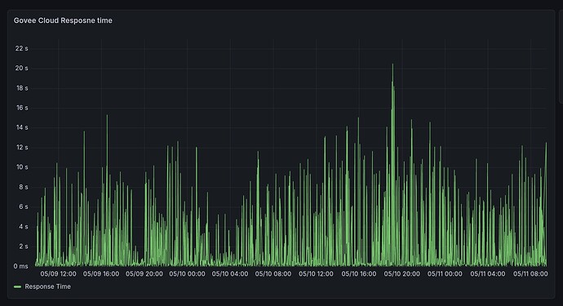Click the 05/11 04:00 time axis label
This screenshot has height=306, width=563.
(x=488, y=273)
